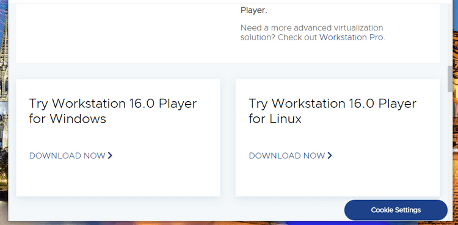Open Cookie Settings
The height and width of the screenshot is (225, 458).
tap(396, 210)
